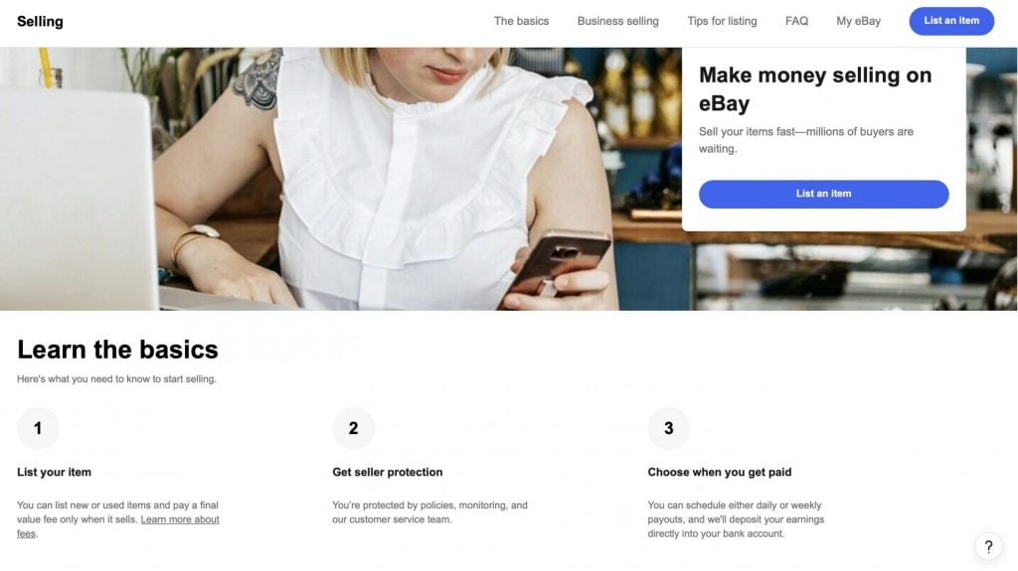1018x571 pixels.
Task: Open the help question mark icon
Action: [988, 547]
